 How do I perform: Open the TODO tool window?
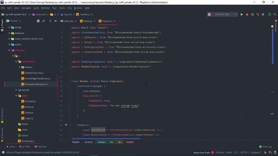click(25, 146)
